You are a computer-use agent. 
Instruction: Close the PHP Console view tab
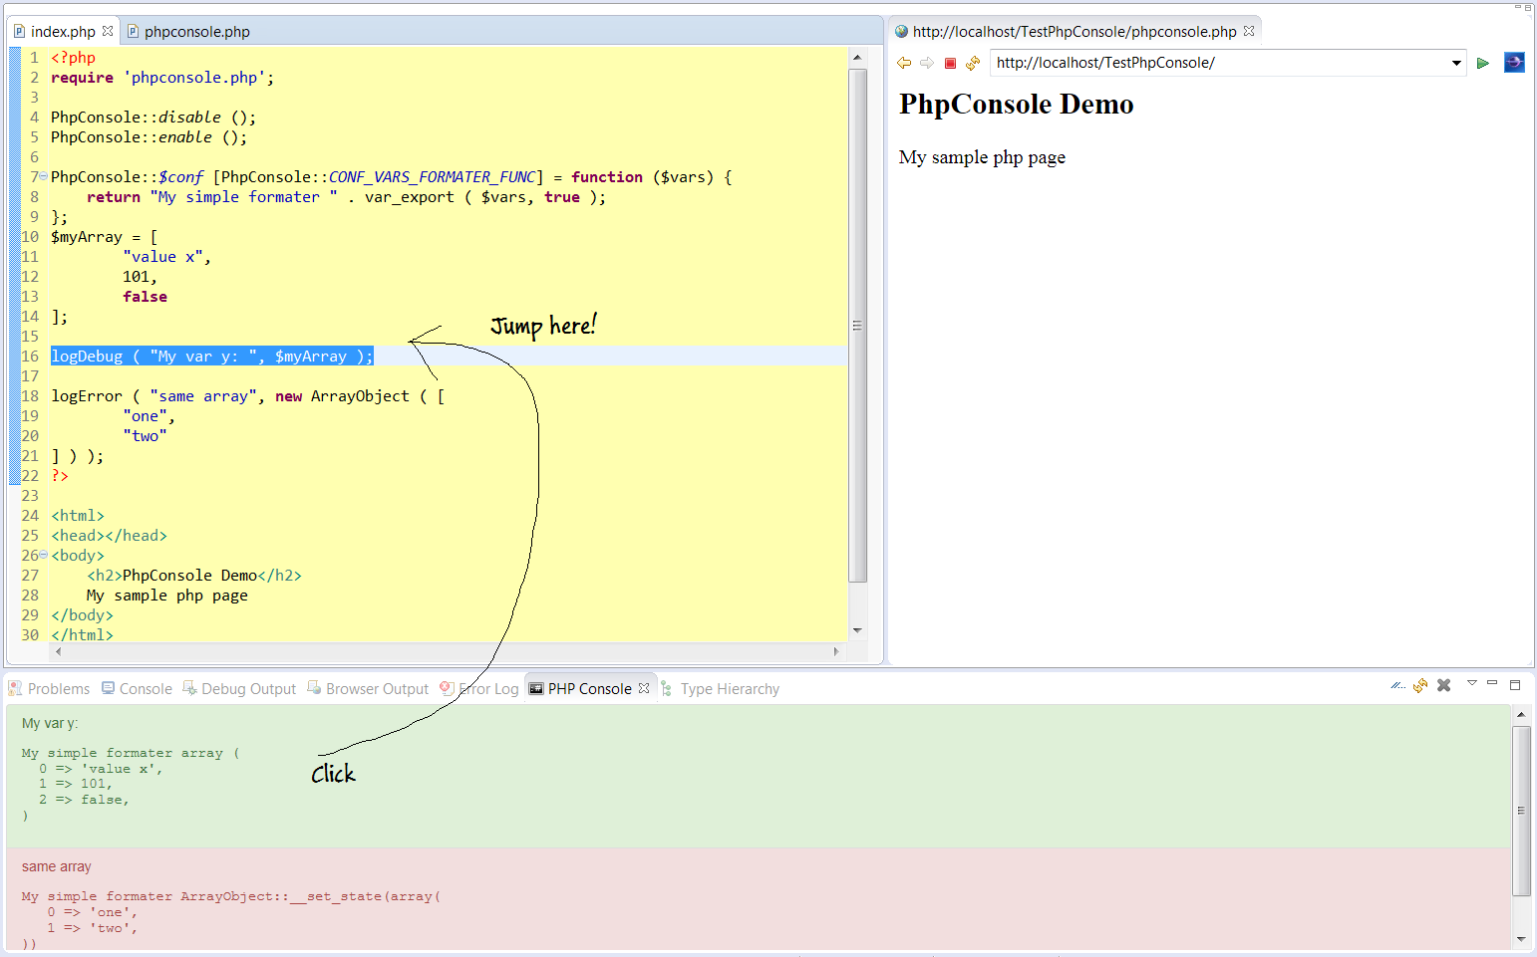coord(644,688)
